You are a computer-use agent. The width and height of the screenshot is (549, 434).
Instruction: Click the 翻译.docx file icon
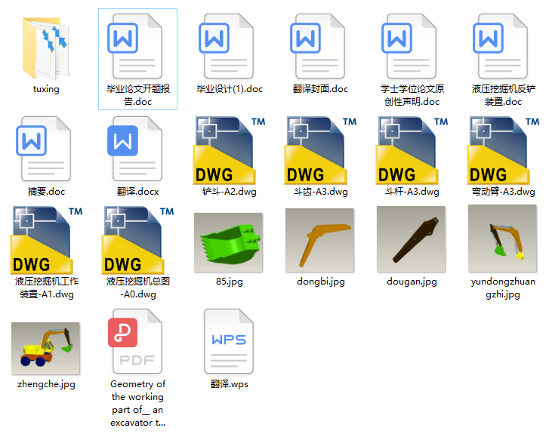tap(137, 149)
